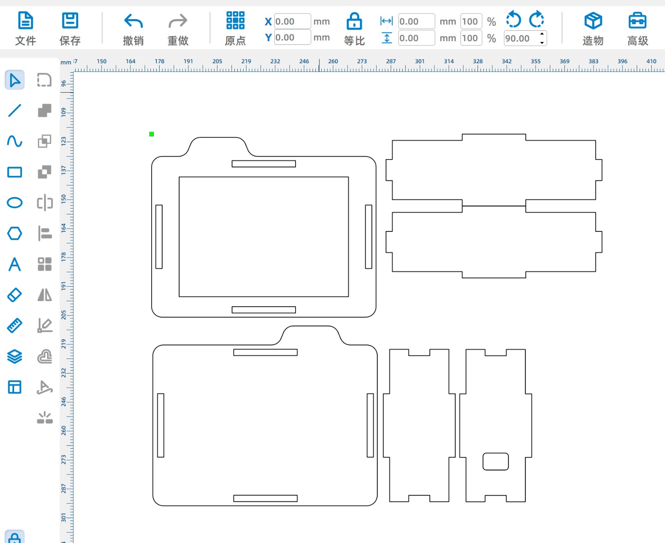This screenshot has height=543, width=665.
Task: Select the curve drawing tool
Action: (15, 141)
